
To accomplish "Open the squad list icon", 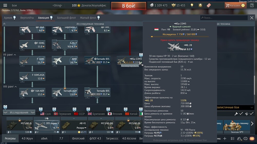I will pyautogui.click(x=232, y=139).
